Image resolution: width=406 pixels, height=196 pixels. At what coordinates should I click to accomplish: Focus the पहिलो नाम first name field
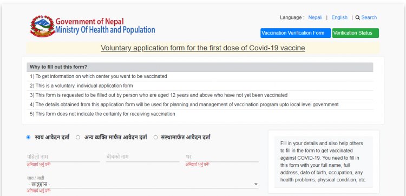point(63,157)
